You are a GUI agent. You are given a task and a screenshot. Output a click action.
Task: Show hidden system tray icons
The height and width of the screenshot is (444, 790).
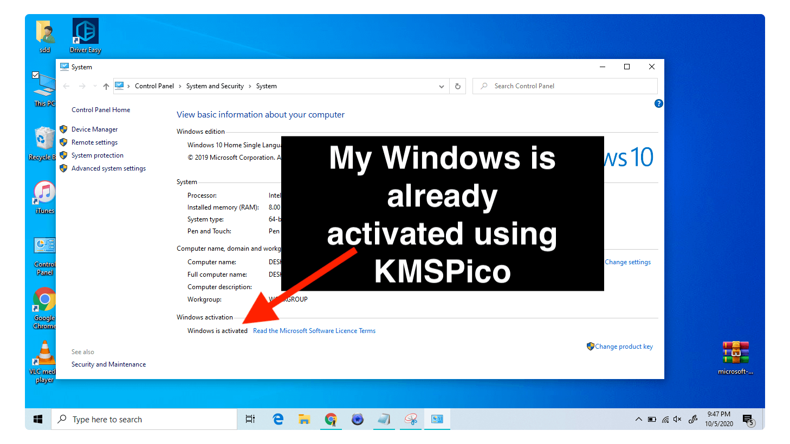pos(638,419)
